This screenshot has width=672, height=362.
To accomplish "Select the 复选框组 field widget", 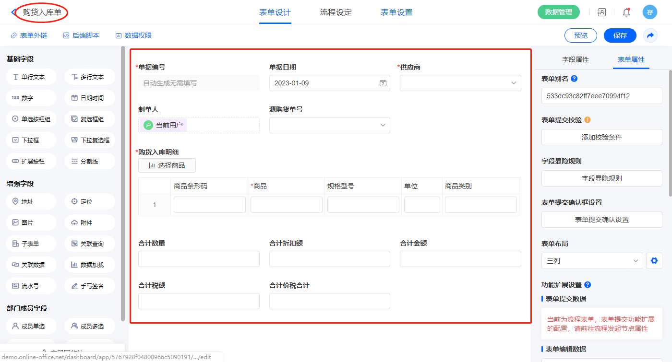I will pyautogui.click(x=90, y=119).
